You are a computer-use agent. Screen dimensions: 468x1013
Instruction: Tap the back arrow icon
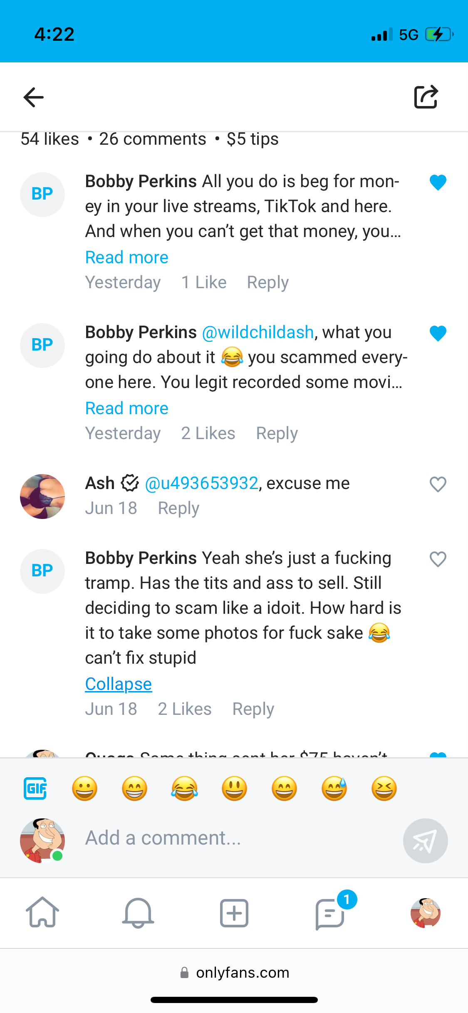[34, 97]
